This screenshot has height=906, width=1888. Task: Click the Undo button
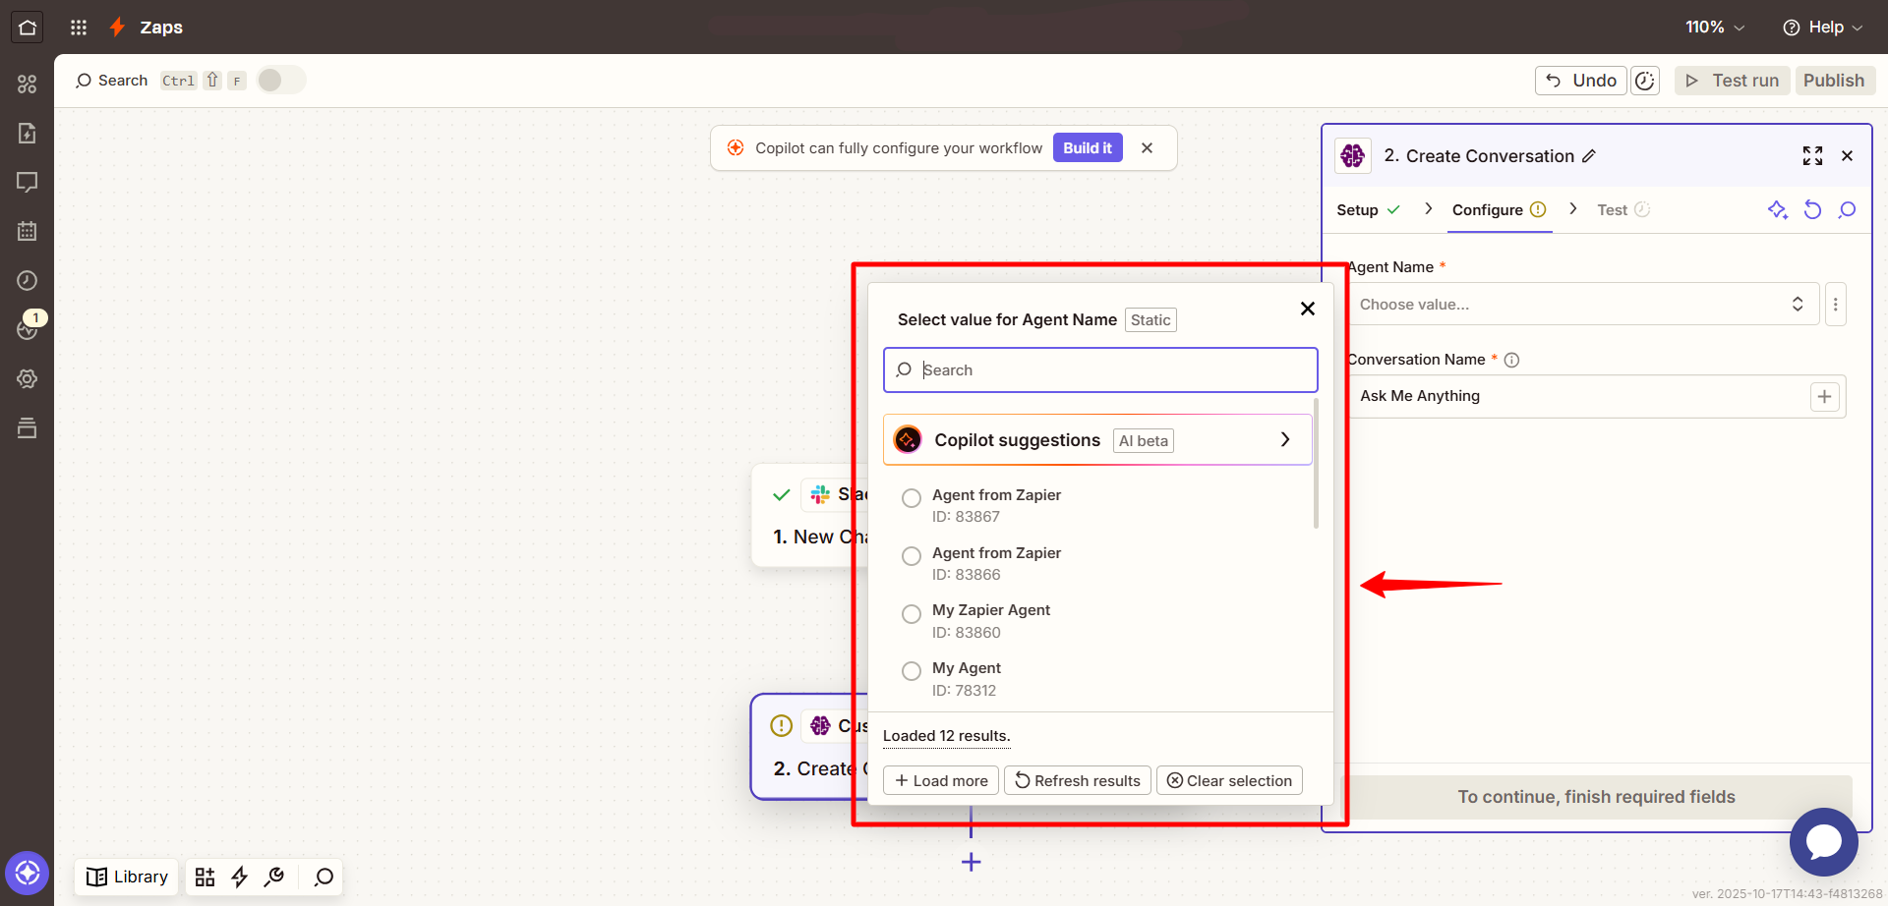[1580, 81]
